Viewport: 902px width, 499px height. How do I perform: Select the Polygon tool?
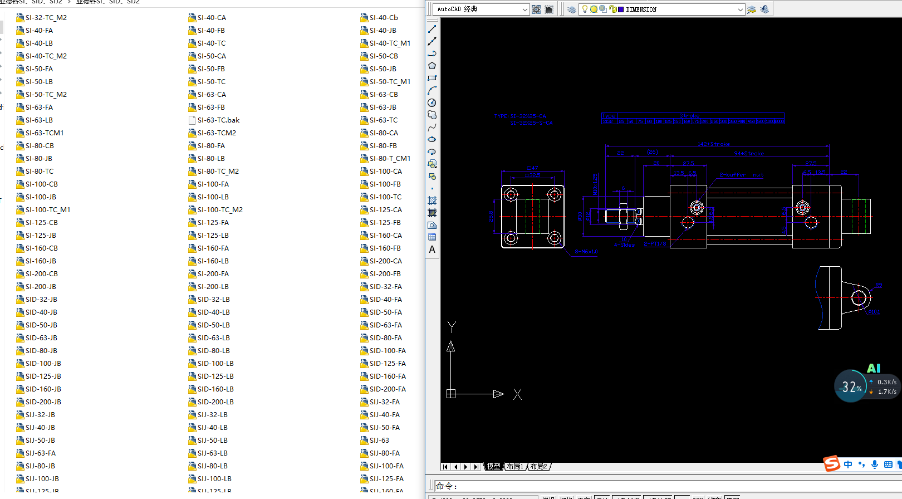coord(432,66)
